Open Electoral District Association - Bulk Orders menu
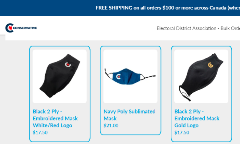Image resolution: width=240 pixels, height=144 pixels. pos(198,28)
